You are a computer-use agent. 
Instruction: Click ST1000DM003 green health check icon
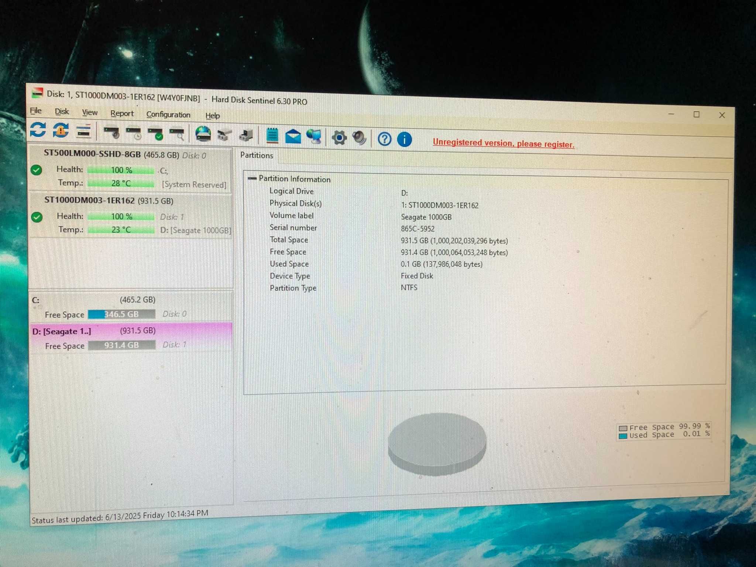[x=37, y=217]
